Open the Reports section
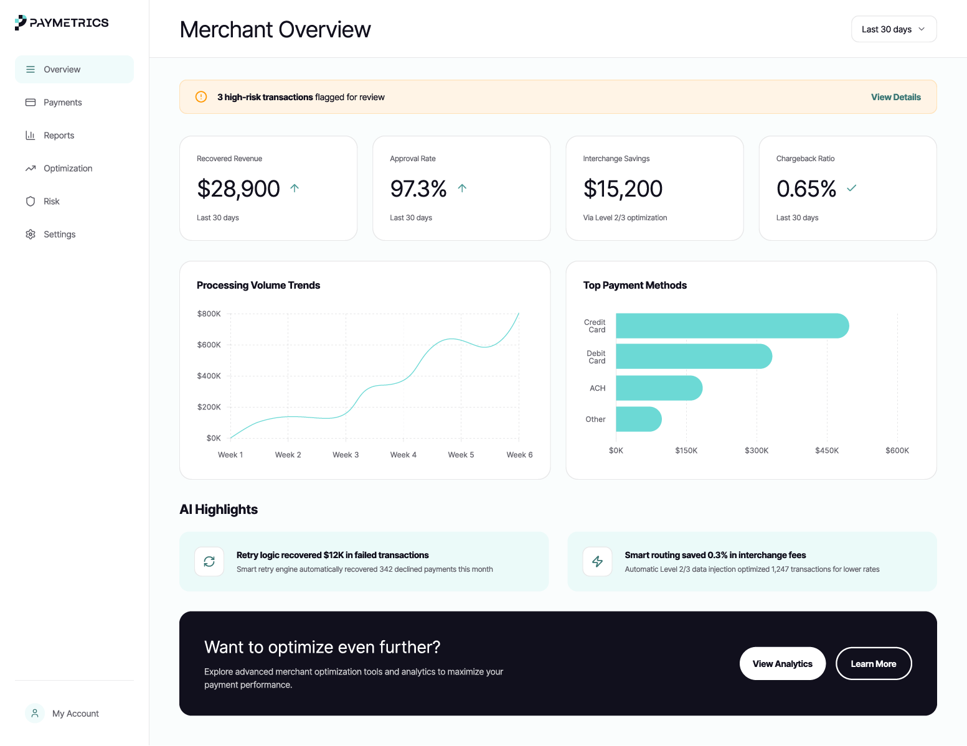The height and width of the screenshot is (746, 967). click(x=59, y=135)
